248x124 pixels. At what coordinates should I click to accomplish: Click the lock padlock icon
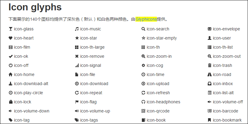pyautogui.click(x=11, y=102)
